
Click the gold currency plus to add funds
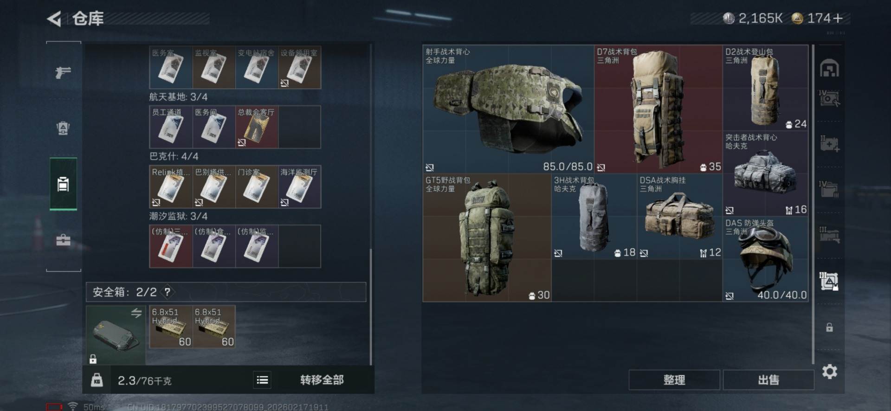click(838, 18)
